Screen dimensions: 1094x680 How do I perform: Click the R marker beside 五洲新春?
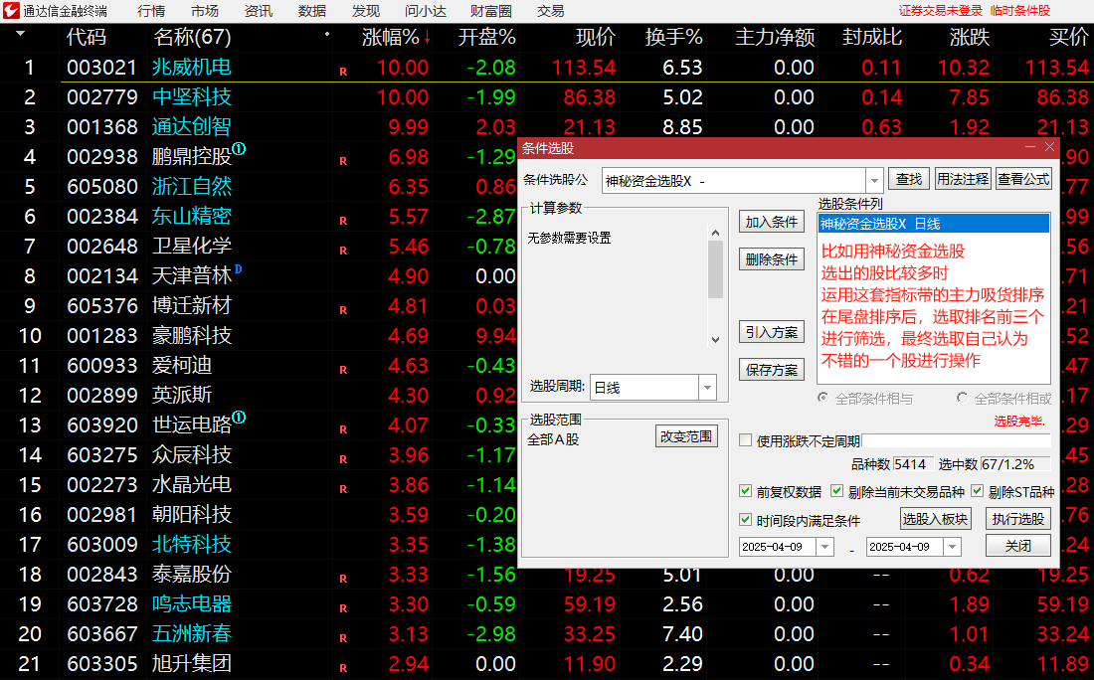(x=343, y=638)
